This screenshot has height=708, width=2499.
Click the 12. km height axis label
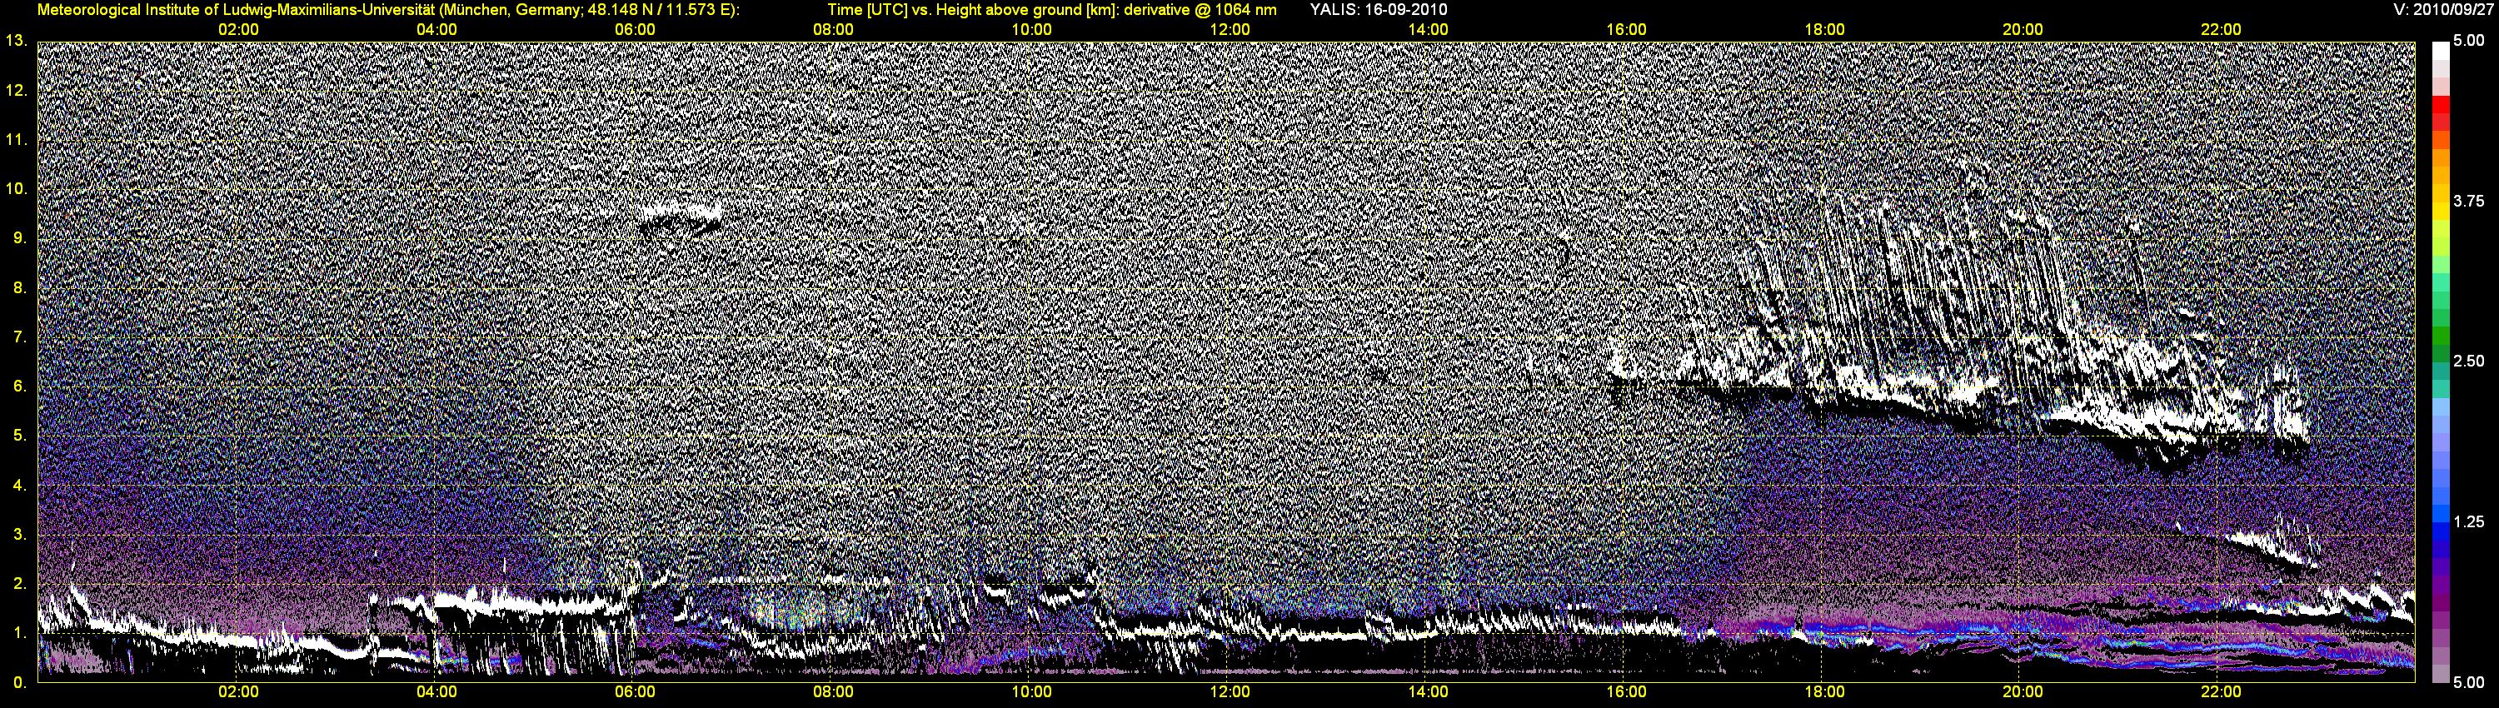[17, 90]
